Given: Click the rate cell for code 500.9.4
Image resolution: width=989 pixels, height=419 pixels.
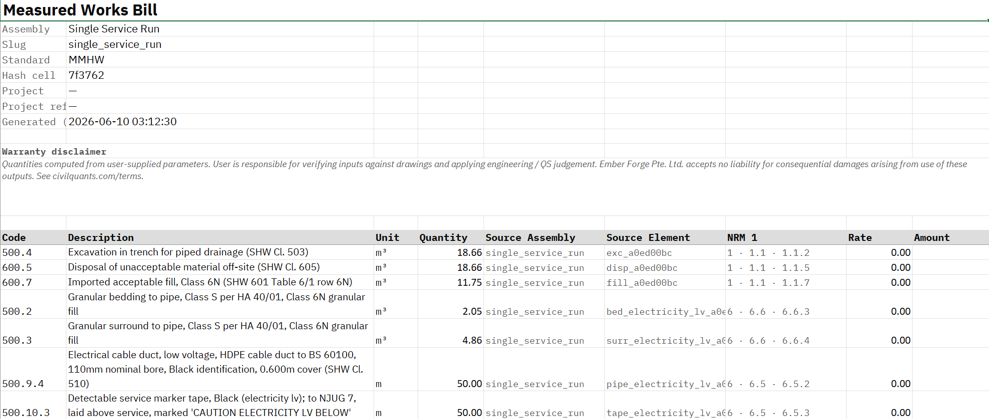Looking at the screenshot, I should coord(879,384).
